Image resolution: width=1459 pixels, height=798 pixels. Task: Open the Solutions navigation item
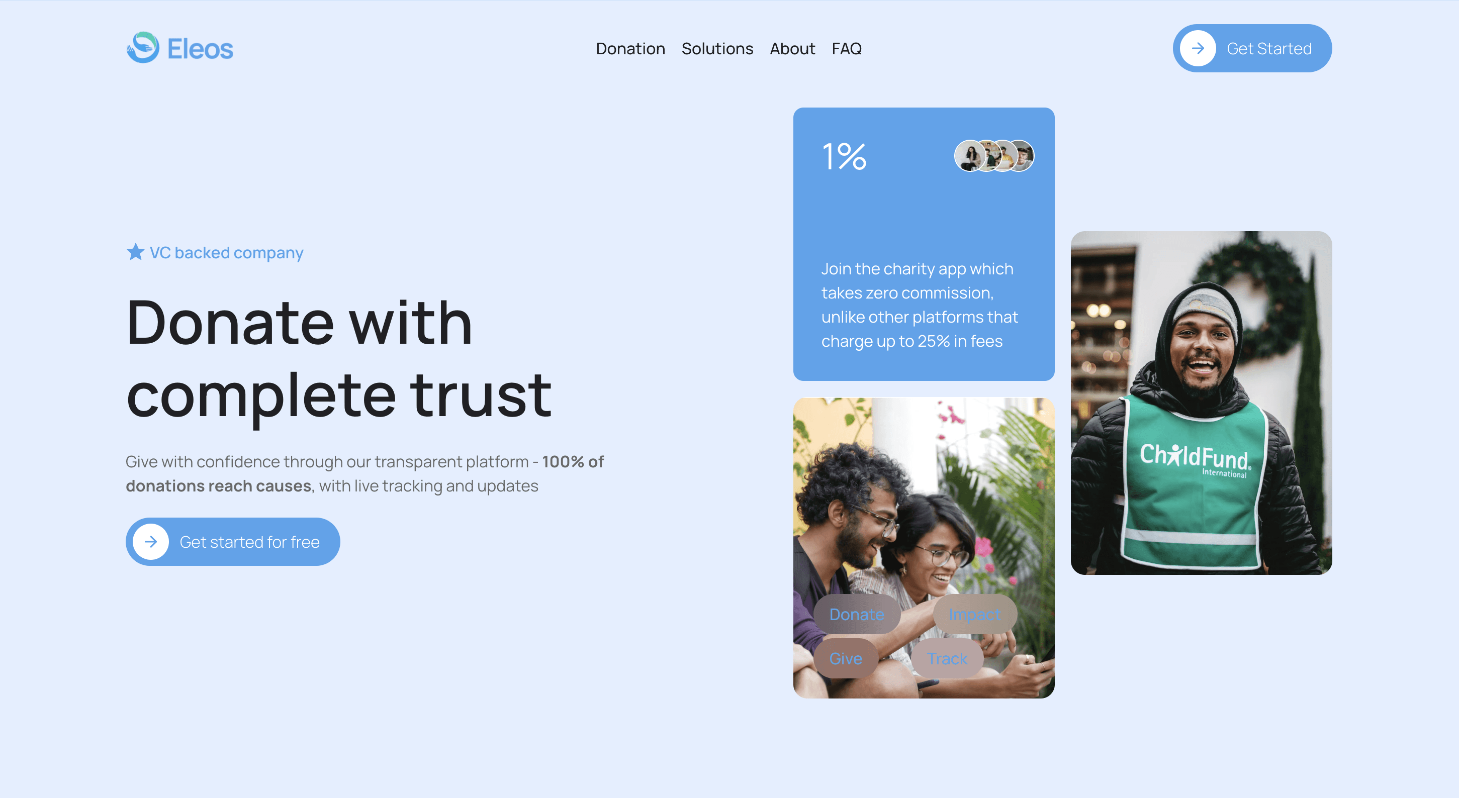pyautogui.click(x=717, y=49)
